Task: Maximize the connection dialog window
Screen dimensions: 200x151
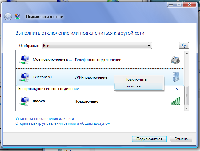Action: coord(179,4)
